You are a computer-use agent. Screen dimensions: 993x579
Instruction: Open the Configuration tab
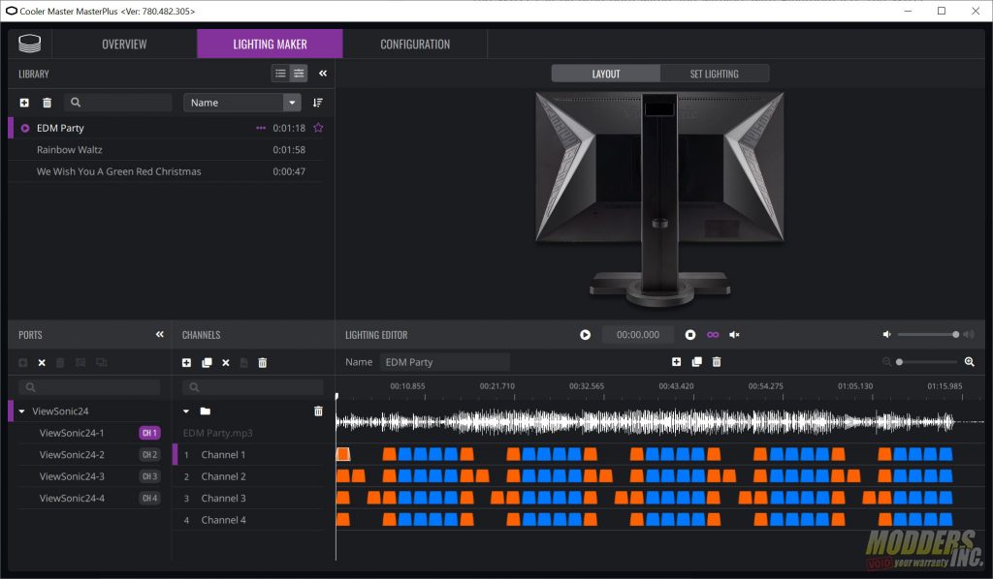click(x=415, y=45)
